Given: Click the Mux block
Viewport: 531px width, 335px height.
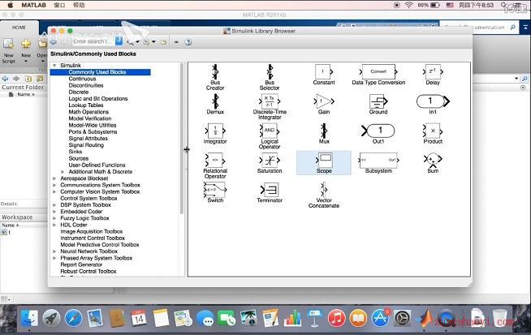Looking at the screenshot, I should (324, 134).
